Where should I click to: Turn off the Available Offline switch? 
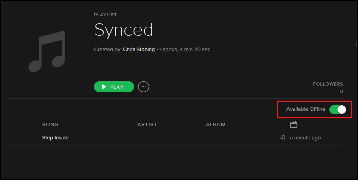337,110
